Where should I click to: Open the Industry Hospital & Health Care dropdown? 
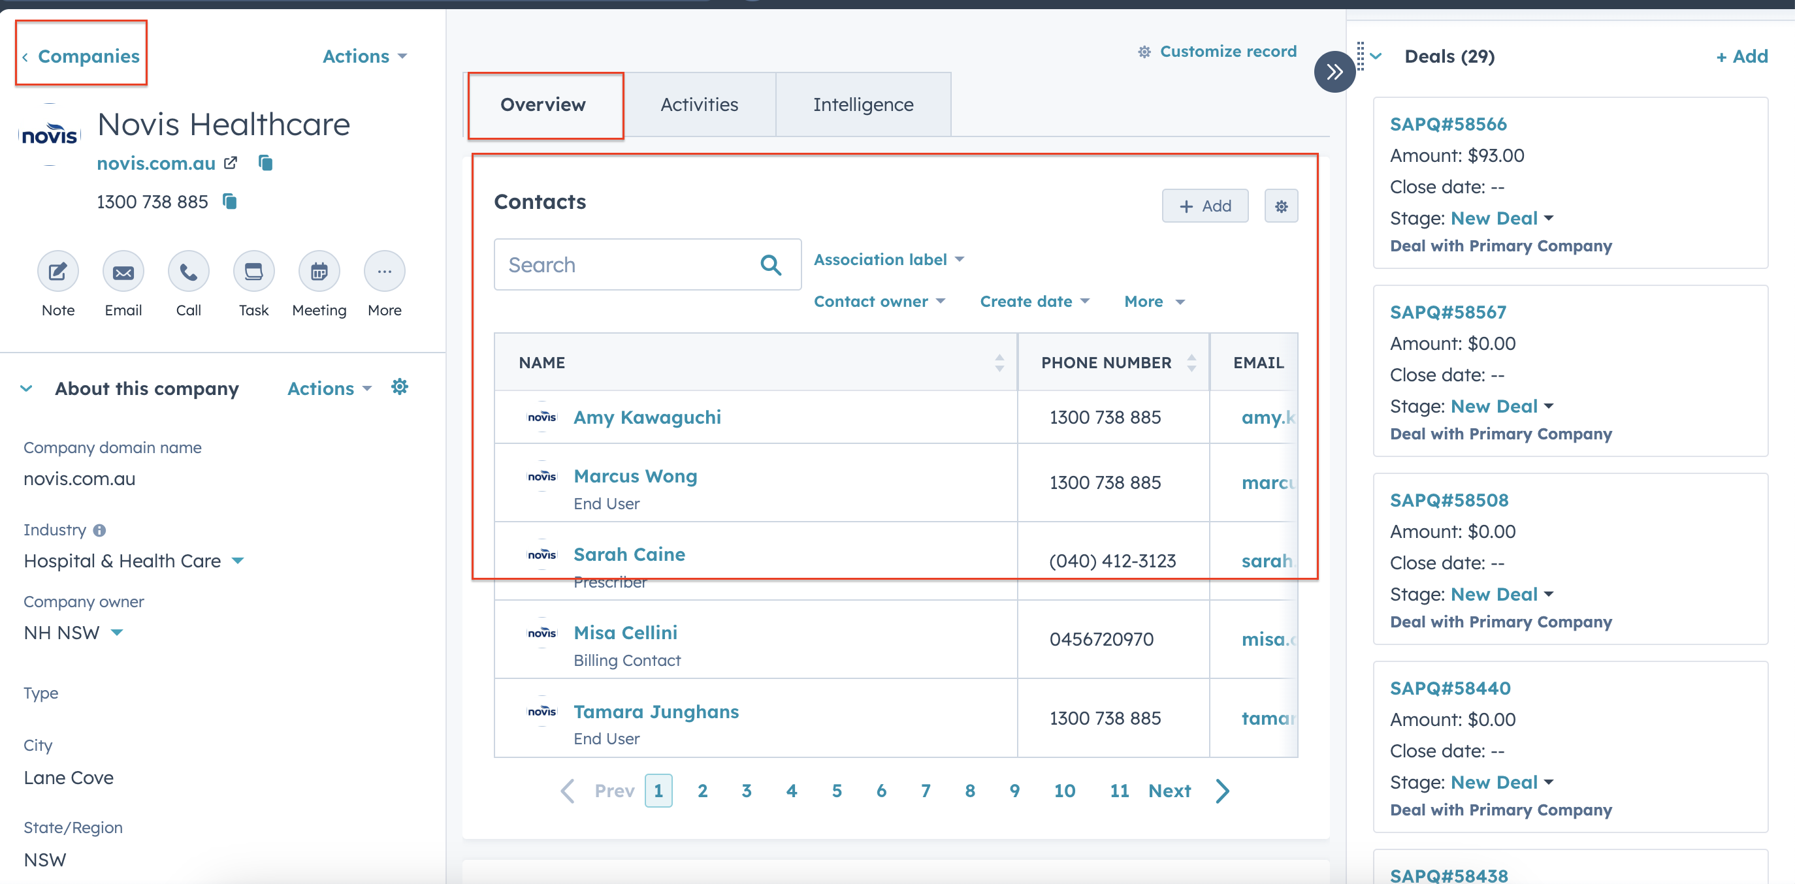click(134, 561)
